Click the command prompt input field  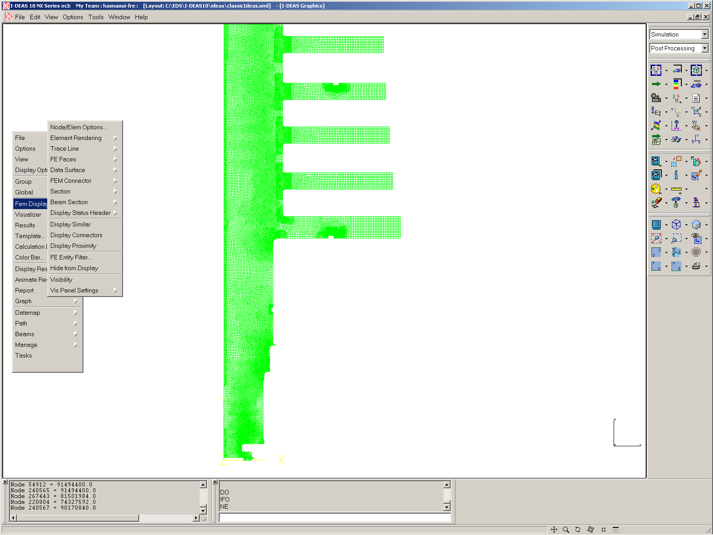[335, 518]
